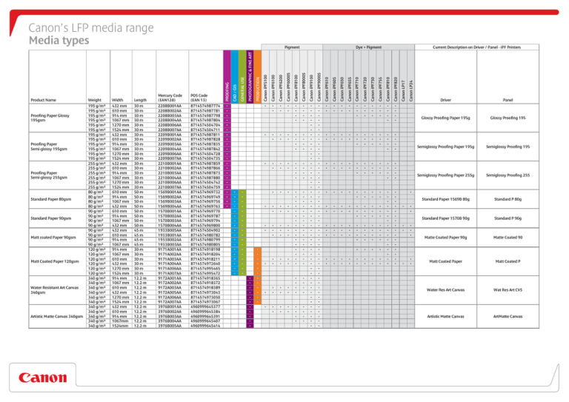Select "Water Resistant Art Canvas 340gsm" product name
569x402 pixels.
54,290
